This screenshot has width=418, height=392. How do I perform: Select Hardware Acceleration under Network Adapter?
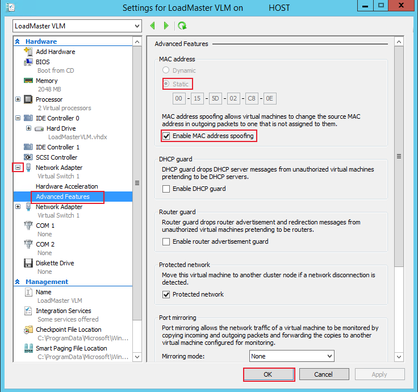(66, 186)
